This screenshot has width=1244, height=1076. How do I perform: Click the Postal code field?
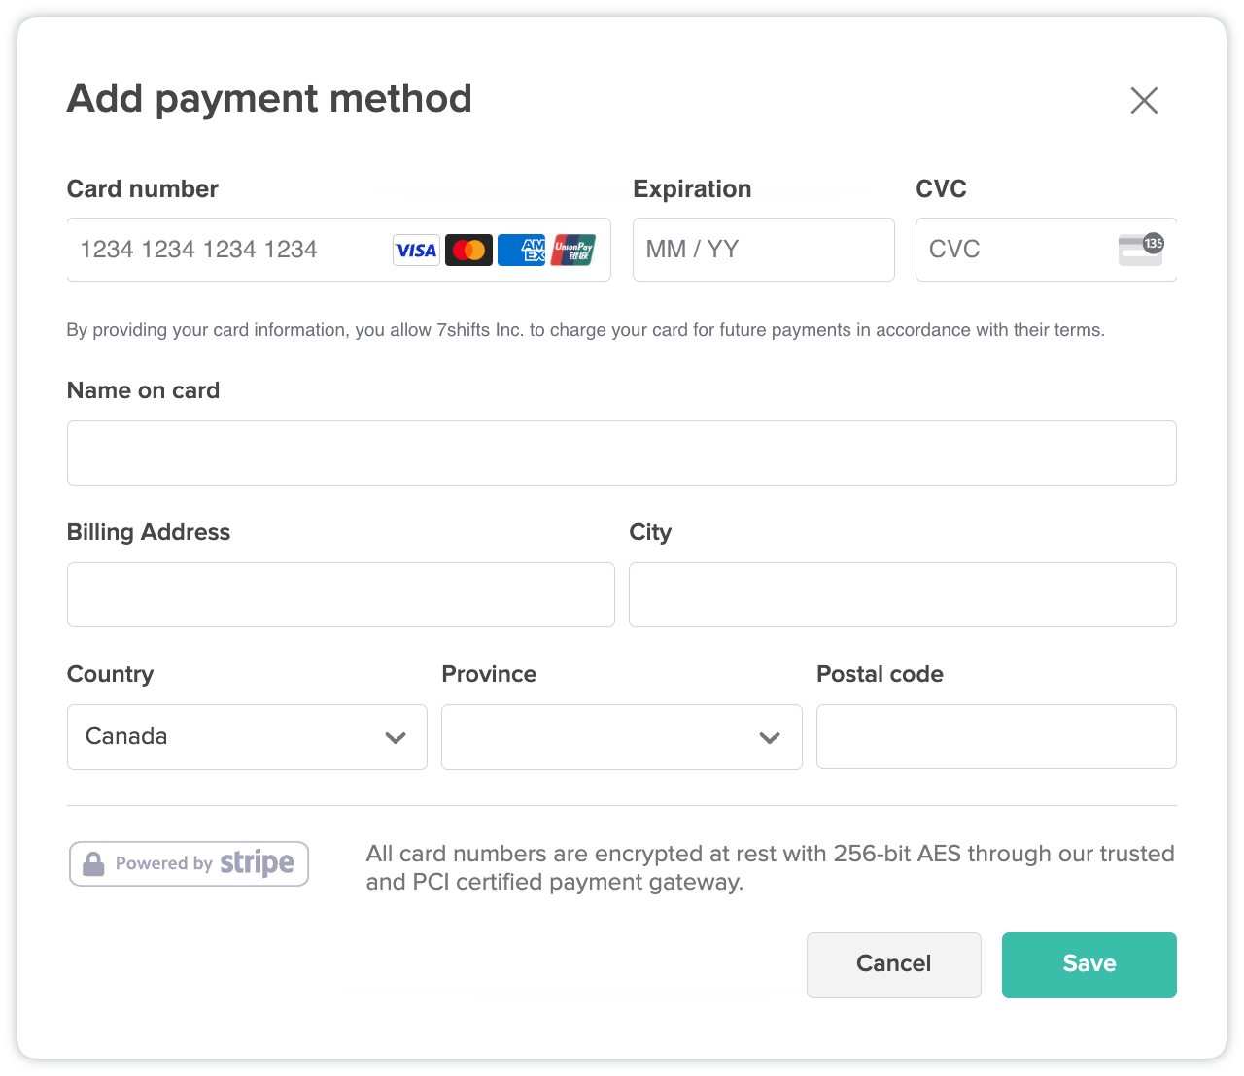pos(995,736)
